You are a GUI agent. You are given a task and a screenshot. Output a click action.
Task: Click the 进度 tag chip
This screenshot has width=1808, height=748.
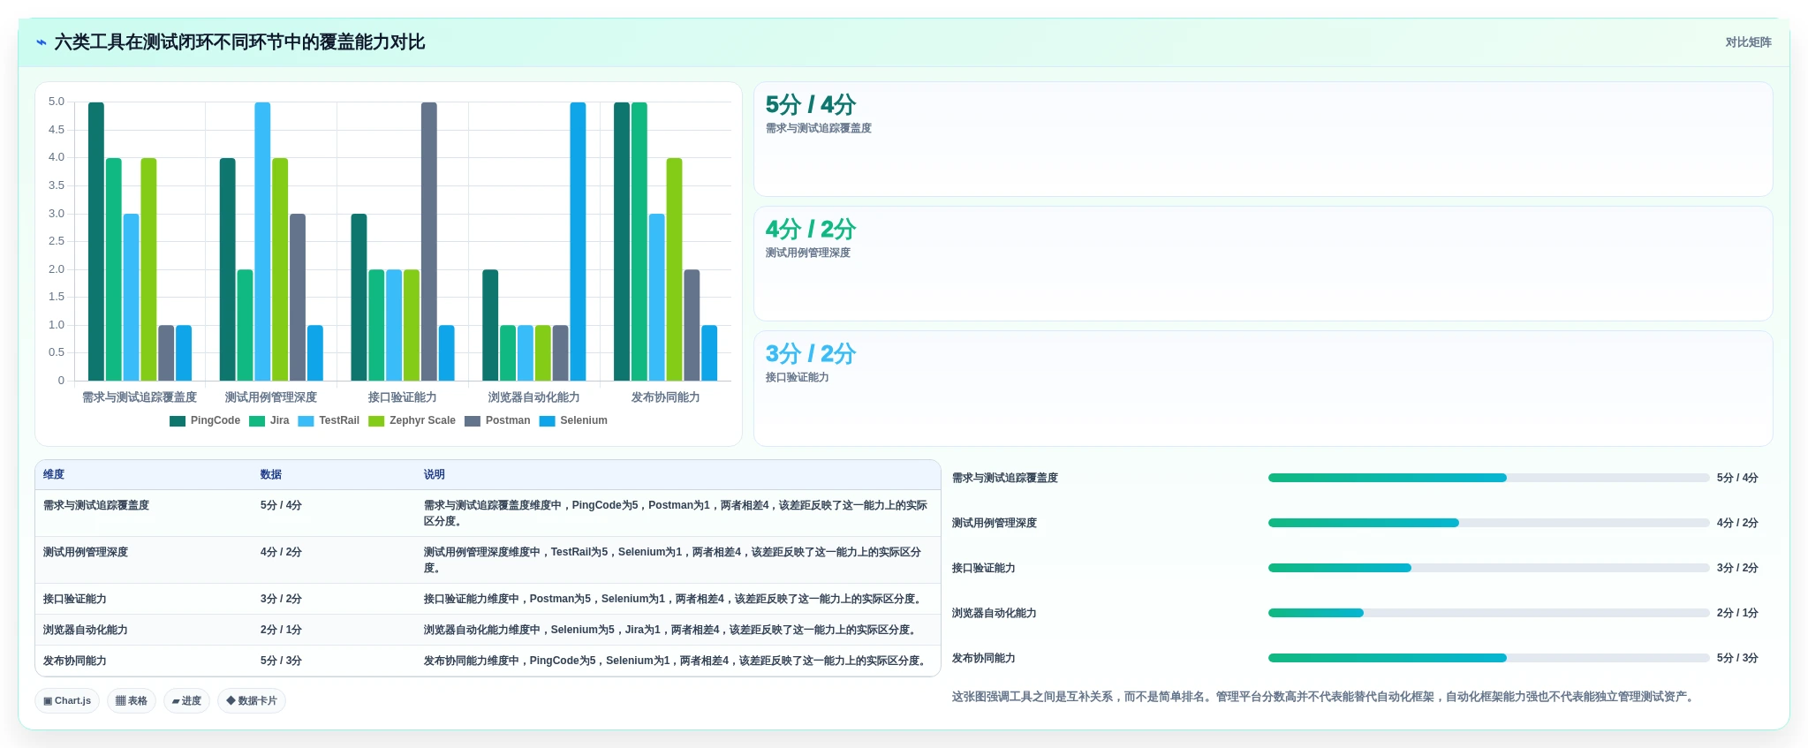coord(186,701)
